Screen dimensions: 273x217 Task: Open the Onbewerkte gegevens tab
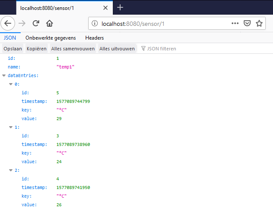[x=51, y=38]
